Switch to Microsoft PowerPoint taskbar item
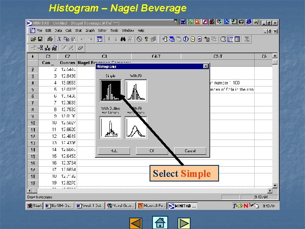This screenshot has height=229, width=305. 152,206
